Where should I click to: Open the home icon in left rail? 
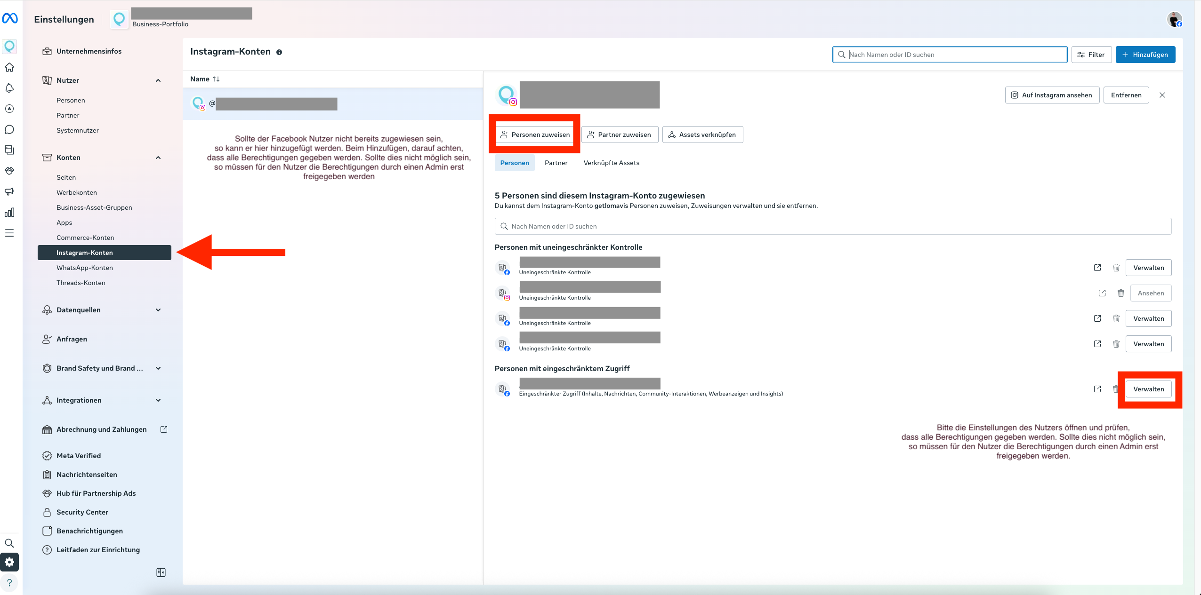point(9,67)
